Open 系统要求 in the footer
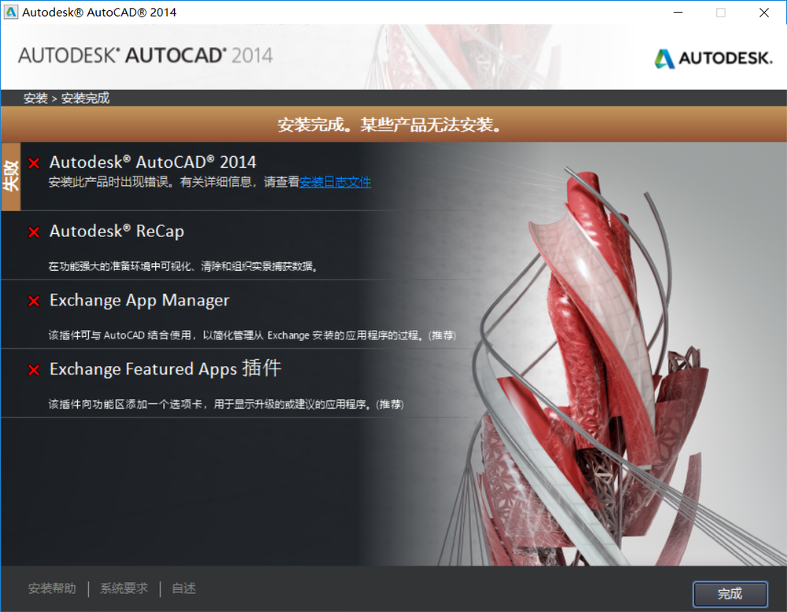Image resolution: width=787 pixels, height=612 pixels. point(124,588)
